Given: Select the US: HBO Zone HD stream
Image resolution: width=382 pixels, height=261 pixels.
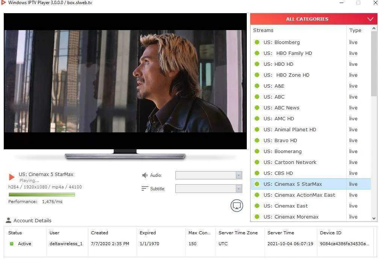Looking at the screenshot, I should 311,75.
